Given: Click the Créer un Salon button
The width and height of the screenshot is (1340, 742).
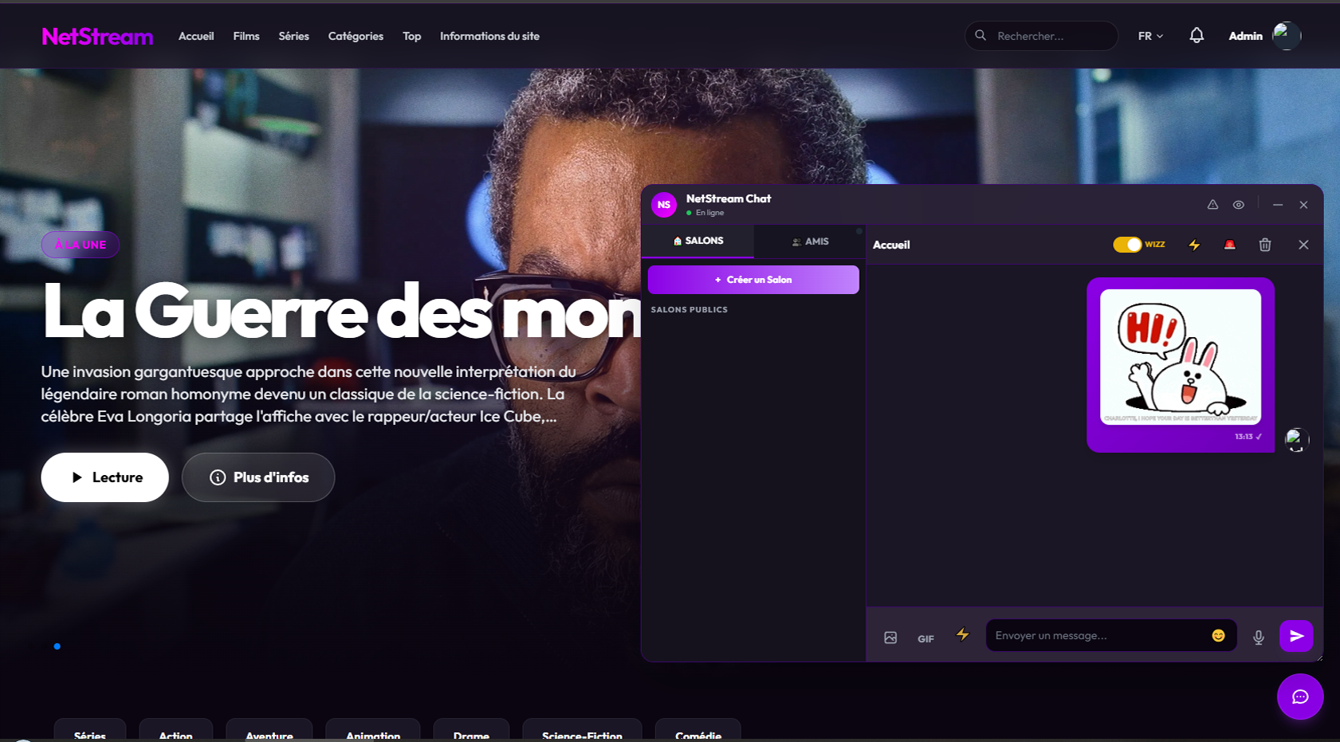Looking at the screenshot, I should [753, 280].
